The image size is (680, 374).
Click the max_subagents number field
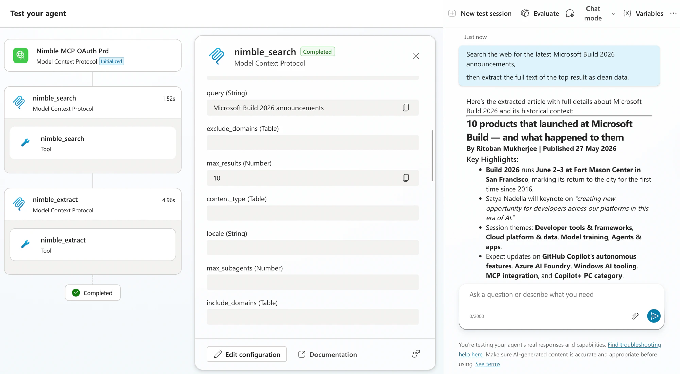point(312,282)
